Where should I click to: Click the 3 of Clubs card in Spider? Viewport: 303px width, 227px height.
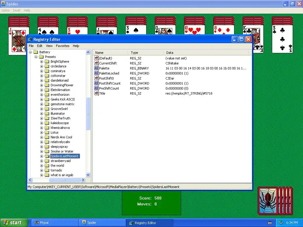pos(282,39)
